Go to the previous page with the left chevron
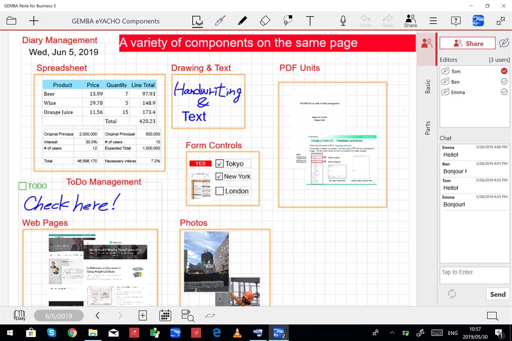Viewport: 512px width, 341px height. click(x=97, y=315)
